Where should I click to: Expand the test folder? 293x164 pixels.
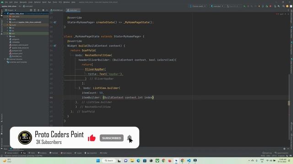[x=7, y=33]
